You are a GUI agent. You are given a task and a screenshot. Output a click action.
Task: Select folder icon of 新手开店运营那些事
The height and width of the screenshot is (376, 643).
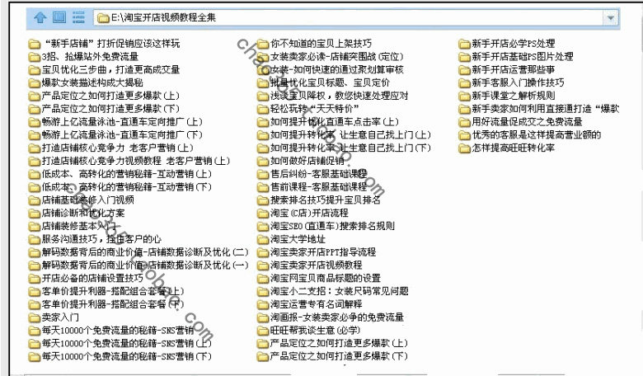(x=464, y=70)
